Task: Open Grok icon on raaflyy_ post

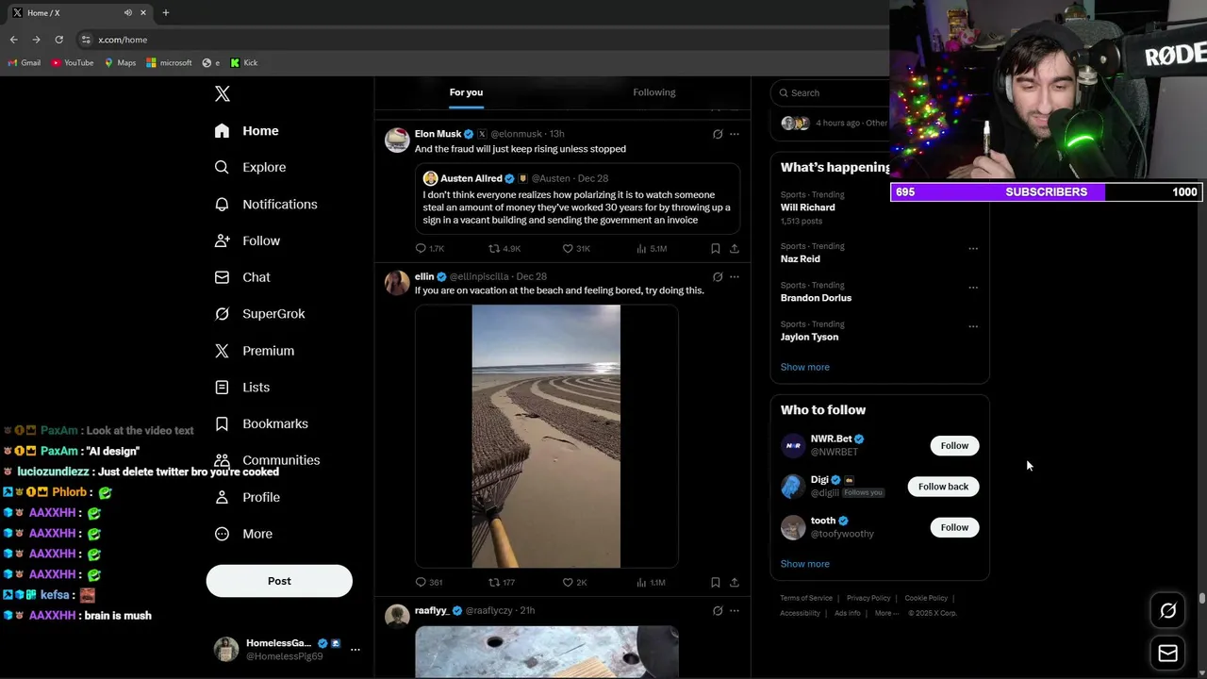Action: (718, 610)
